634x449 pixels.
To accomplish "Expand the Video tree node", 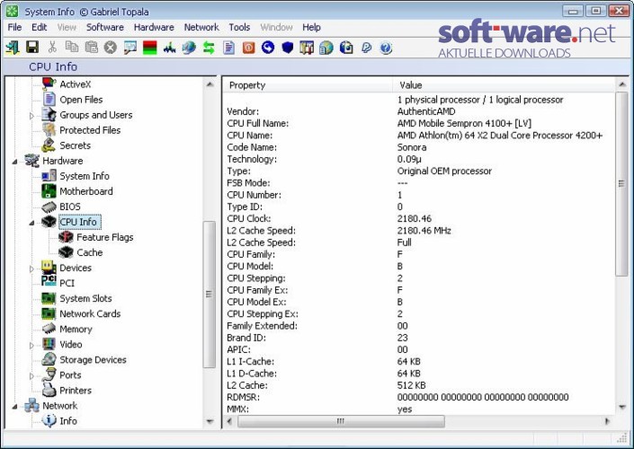I will click(x=32, y=345).
